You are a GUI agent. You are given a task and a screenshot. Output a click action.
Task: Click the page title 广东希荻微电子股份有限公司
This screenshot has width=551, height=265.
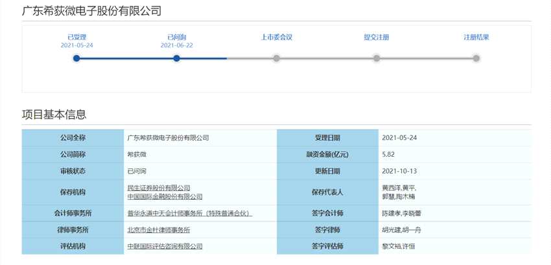tap(91, 11)
